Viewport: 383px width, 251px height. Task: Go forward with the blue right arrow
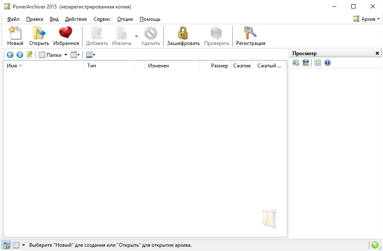click(x=20, y=55)
